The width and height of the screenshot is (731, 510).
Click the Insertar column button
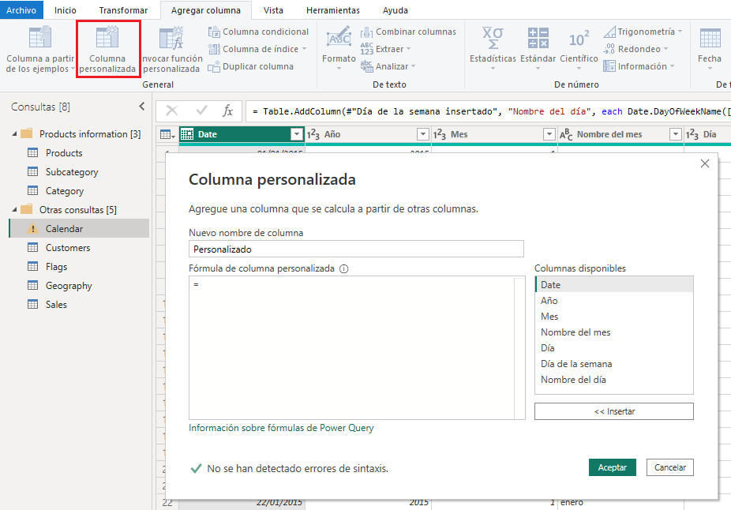click(x=613, y=411)
